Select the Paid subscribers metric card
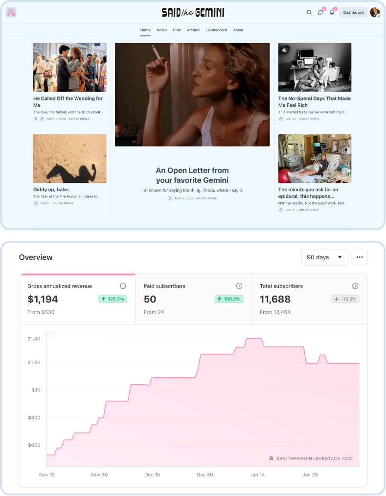 point(193,299)
